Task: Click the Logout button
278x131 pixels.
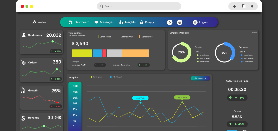Action: (x=200, y=22)
